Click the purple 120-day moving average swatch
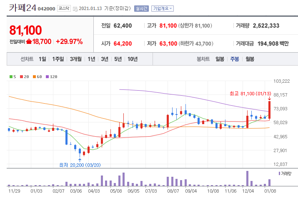 [48, 76]
